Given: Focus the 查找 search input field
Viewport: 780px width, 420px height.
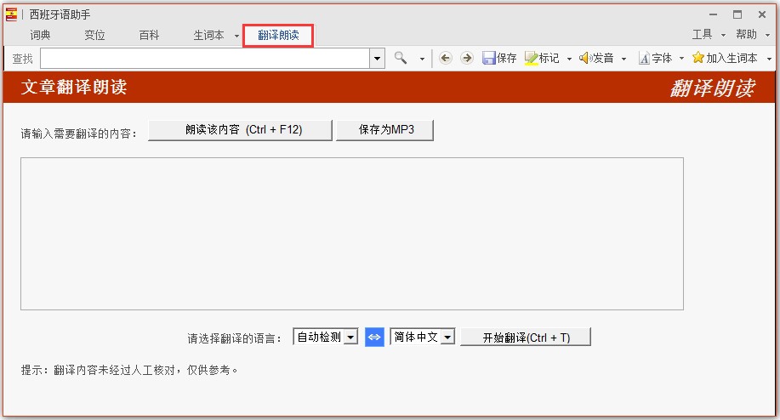Looking at the screenshot, I should tap(205, 59).
